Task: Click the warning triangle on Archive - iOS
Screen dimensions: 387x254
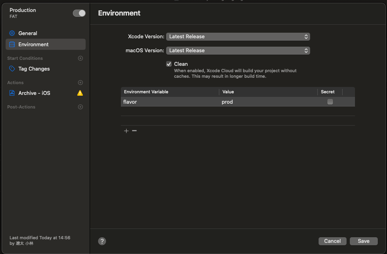Action: tap(80, 93)
